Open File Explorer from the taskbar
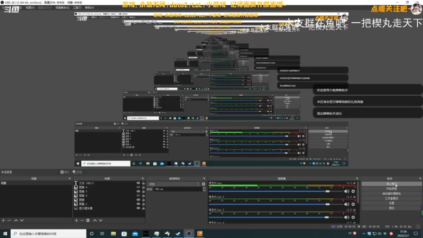 [113, 233]
